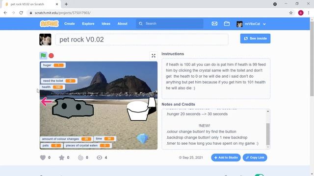The image size is (314, 176).
Task: Click the author avatar thumbnail
Action: click(x=45, y=40)
